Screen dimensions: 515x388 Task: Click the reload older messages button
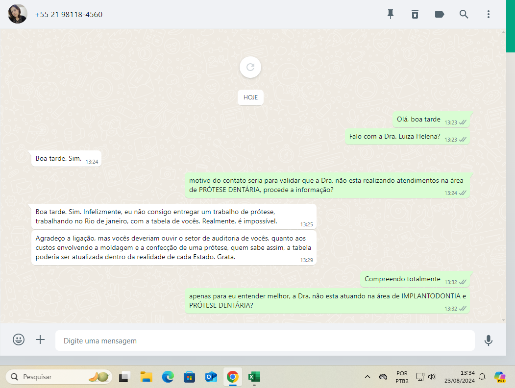(x=250, y=67)
